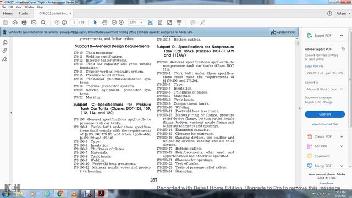Click the copy icon beside Adobe Export PDF
The height and width of the screenshot is (198, 352).
(x=343, y=49)
